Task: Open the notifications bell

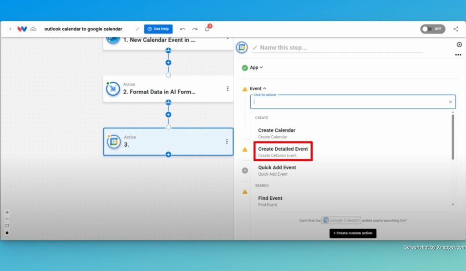Action: coord(207,29)
